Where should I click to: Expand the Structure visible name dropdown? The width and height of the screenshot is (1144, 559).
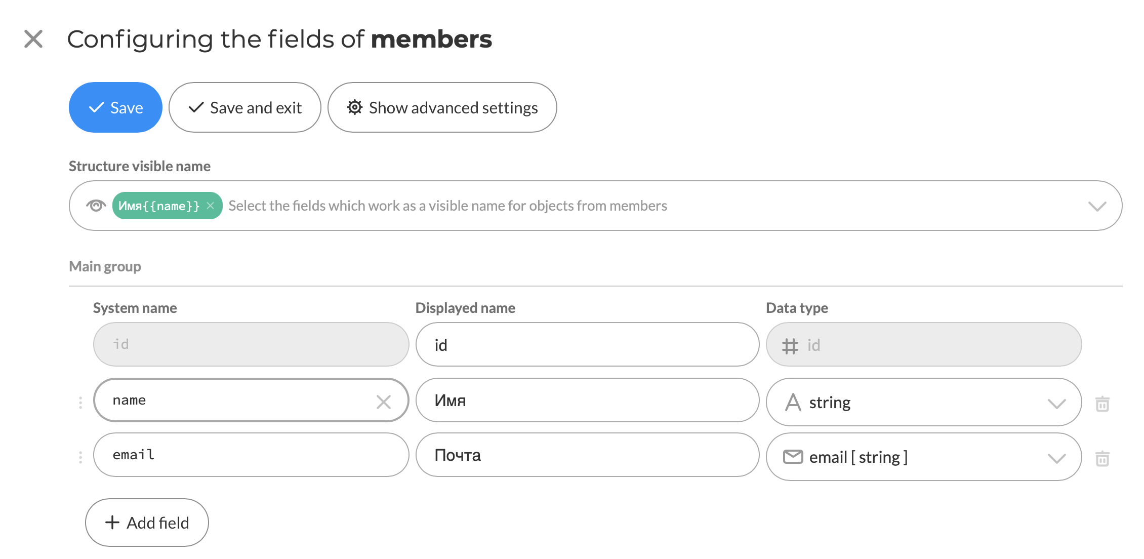pos(1097,206)
